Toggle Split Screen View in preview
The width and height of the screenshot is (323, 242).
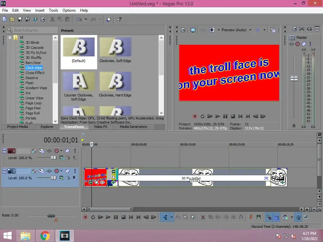tap(212, 30)
